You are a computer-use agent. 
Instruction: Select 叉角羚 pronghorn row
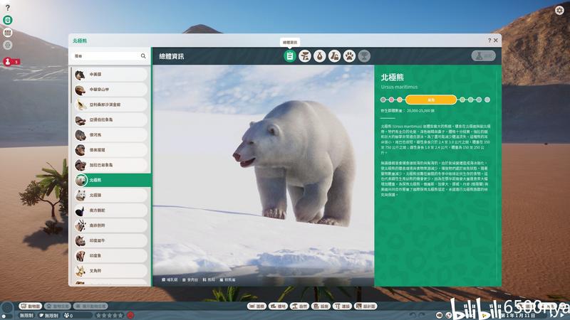click(110, 271)
